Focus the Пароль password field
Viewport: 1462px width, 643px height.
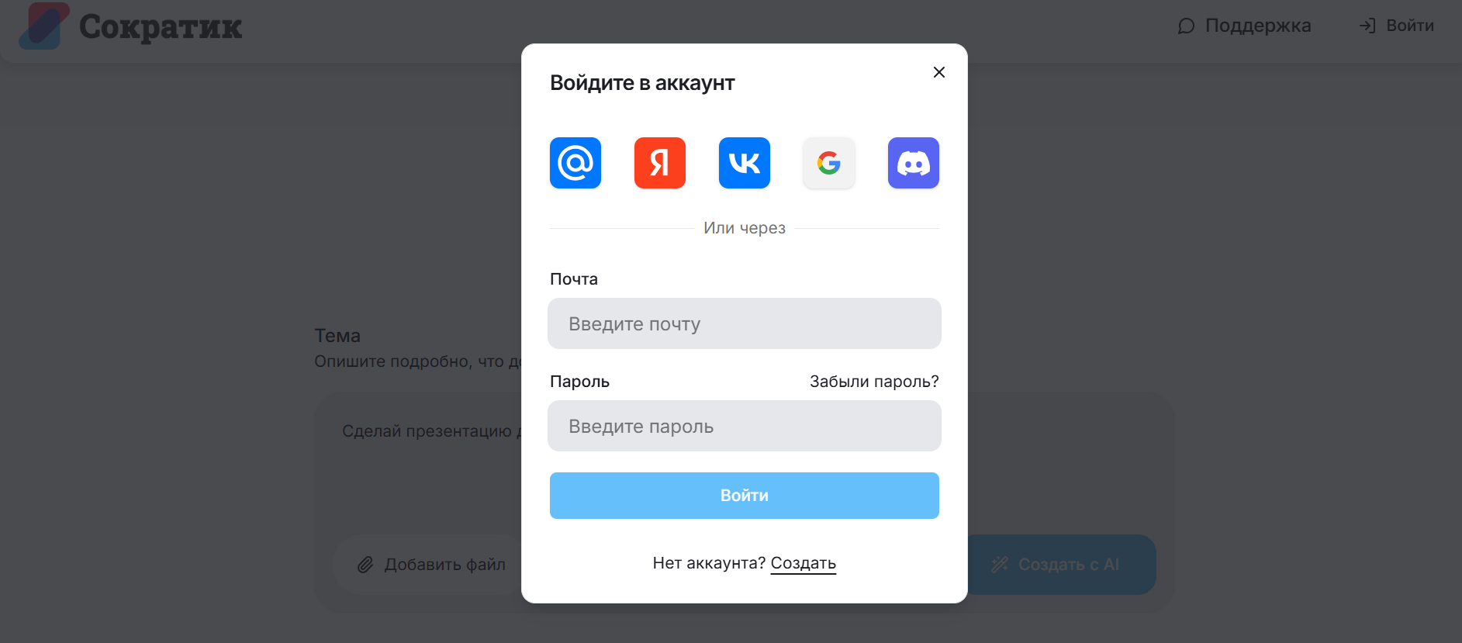(745, 426)
